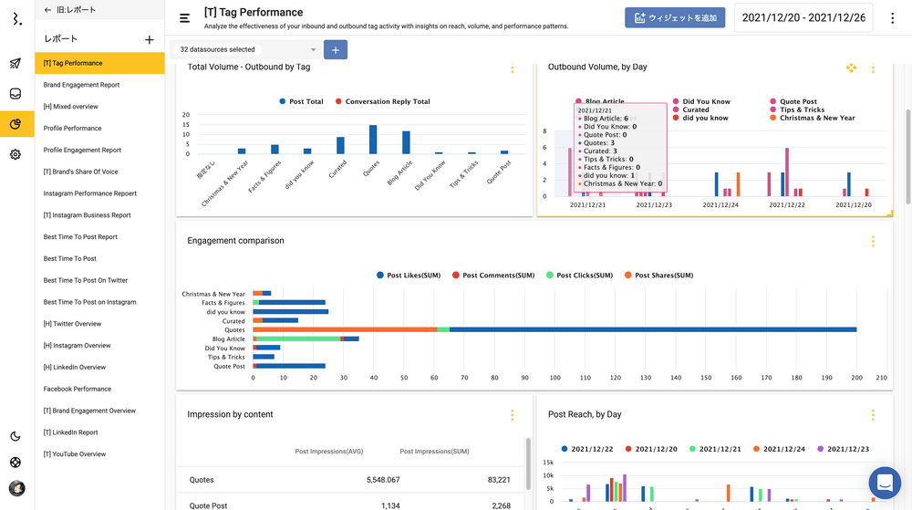The image size is (912, 510).
Task: Open the date range picker
Action: [803, 18]
